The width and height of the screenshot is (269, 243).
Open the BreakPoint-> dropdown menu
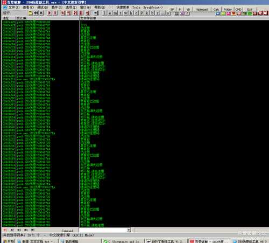tap(153, 8)
